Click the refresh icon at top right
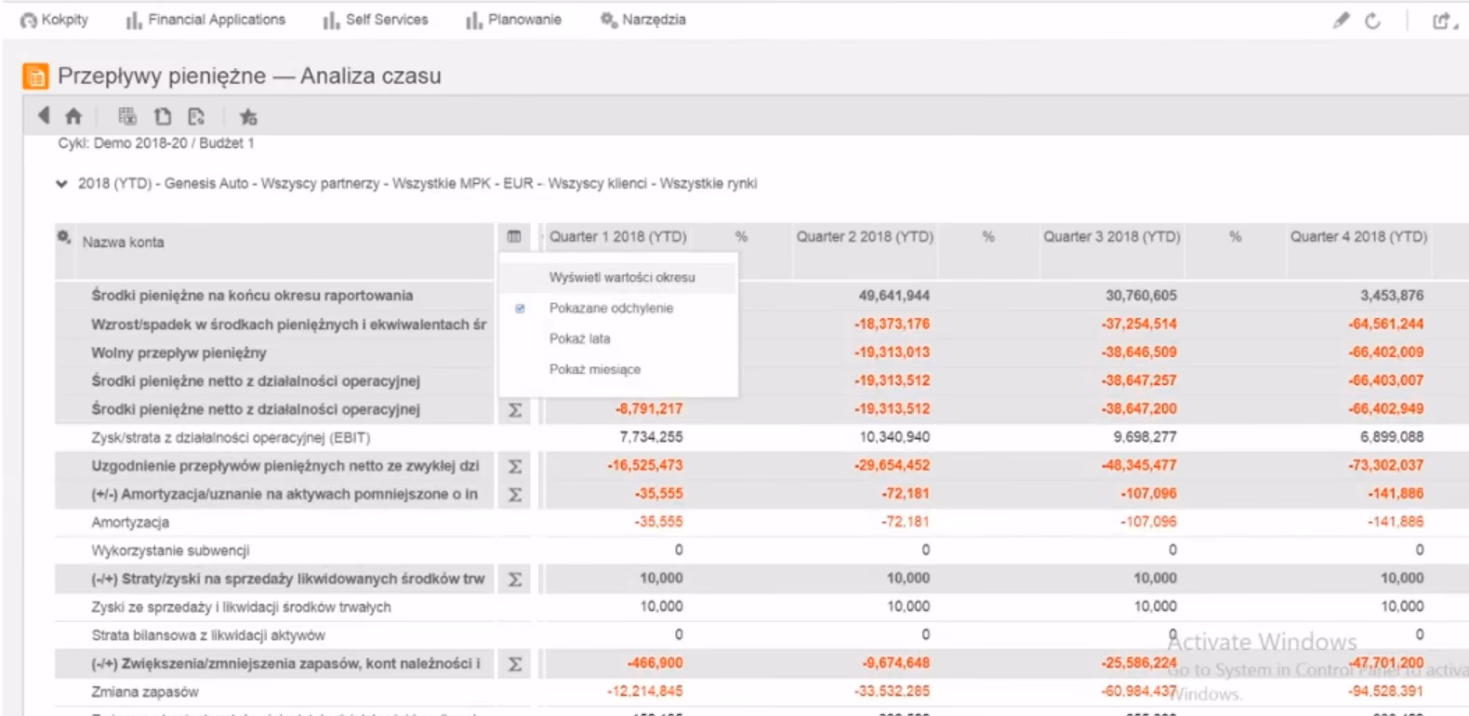The height and width of the screenshot is (716, 1469). [1372, 20]
